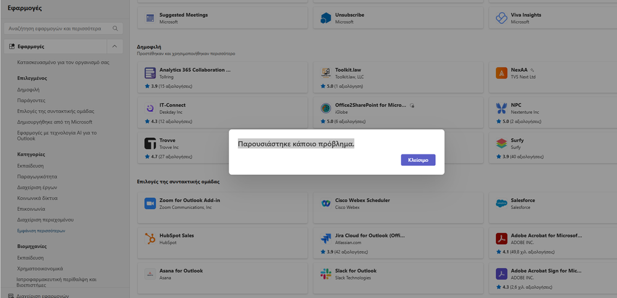Click the Εφαρμογές store icon in sidebar

pos(12,46)
